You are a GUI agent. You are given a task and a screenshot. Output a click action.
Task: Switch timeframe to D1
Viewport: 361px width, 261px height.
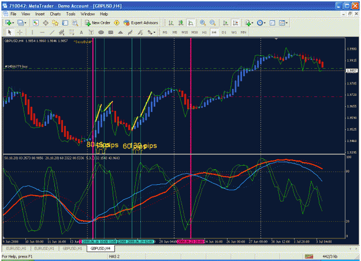point(224,32)
